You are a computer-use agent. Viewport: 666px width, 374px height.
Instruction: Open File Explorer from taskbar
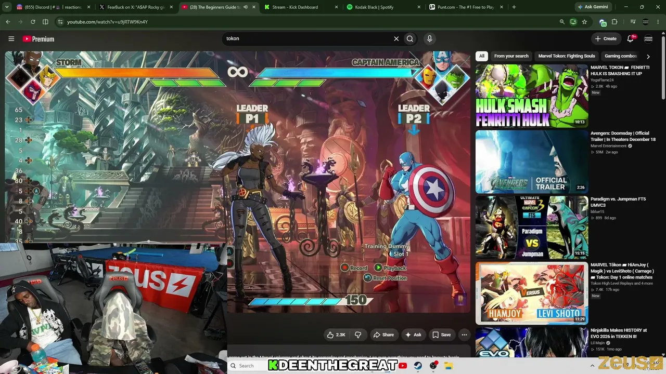point(449,366)
